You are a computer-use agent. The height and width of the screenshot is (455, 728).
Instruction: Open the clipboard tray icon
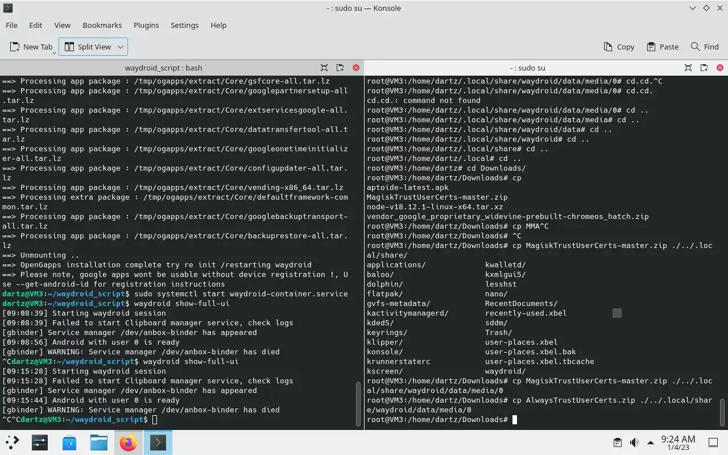617,442
